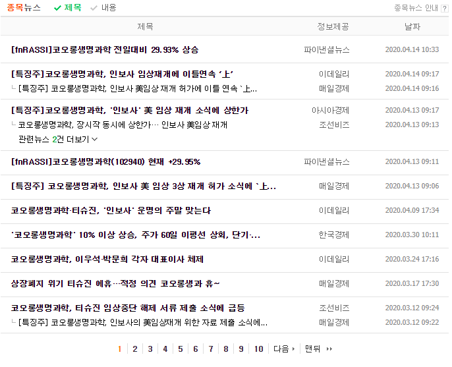Click the 제목 column header
Screen dimensions: 452x367
click(x=145, y=27)
